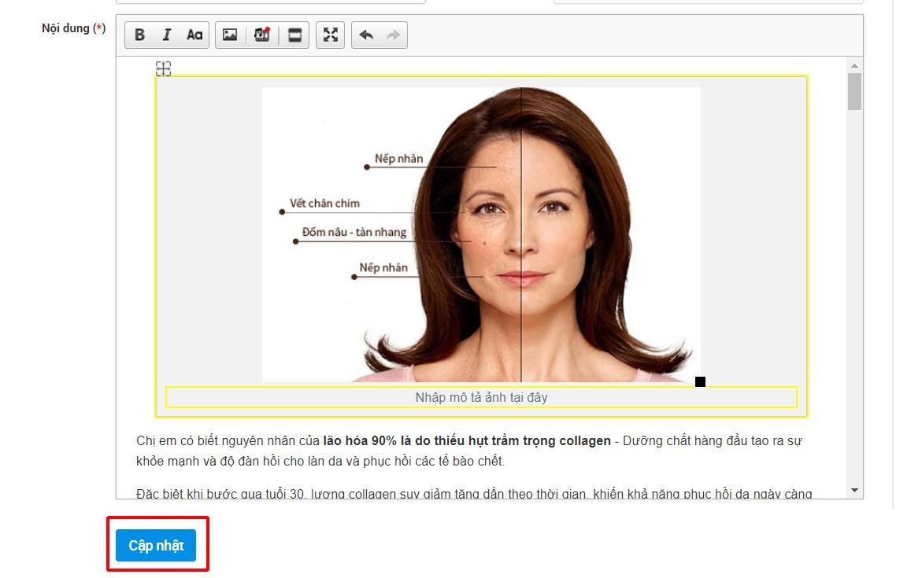Viewport: 922px width, 578px height.
Task: Click the move handle above the image block
Action: click(164, 68)
